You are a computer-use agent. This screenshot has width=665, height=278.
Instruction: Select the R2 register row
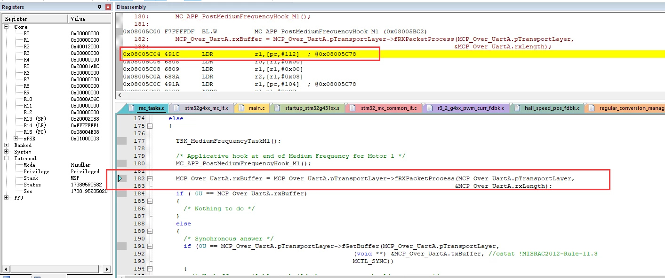57,46
